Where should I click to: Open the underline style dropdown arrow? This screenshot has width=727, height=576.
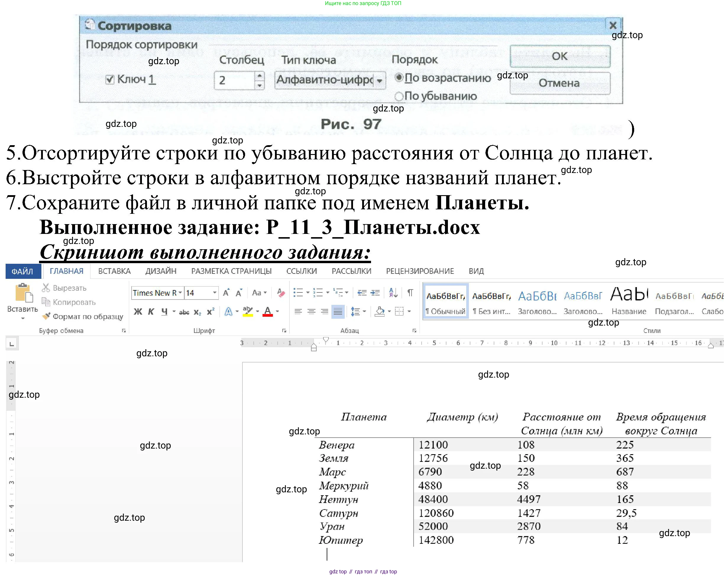point(174,312)
